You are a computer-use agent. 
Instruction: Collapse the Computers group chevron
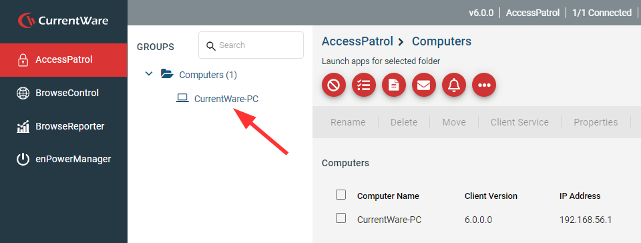point(149,74)
